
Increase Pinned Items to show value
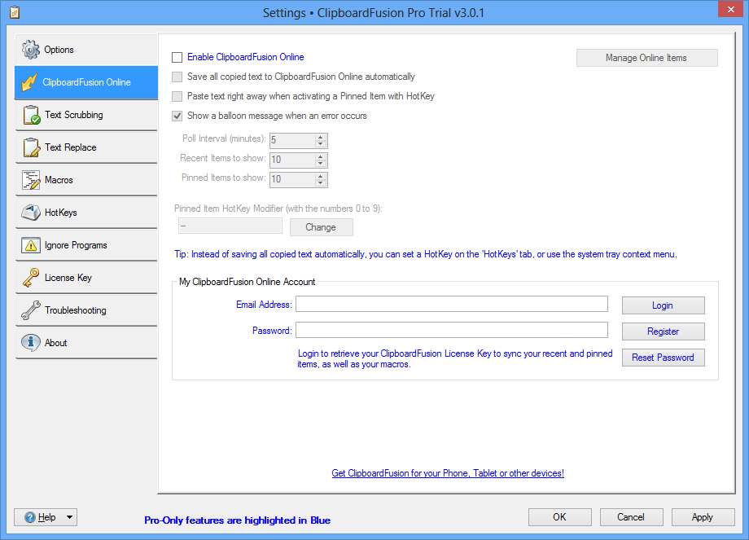click(321, 177)
